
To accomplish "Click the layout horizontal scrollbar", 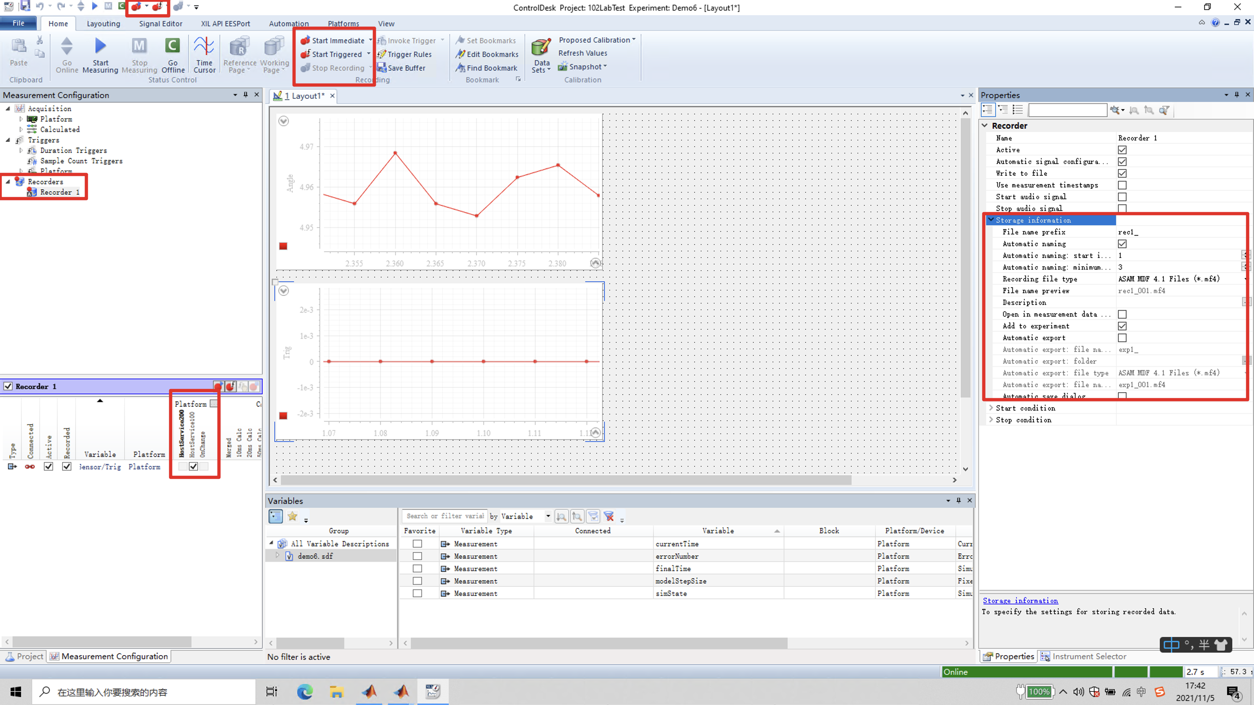I will [566, 480].
